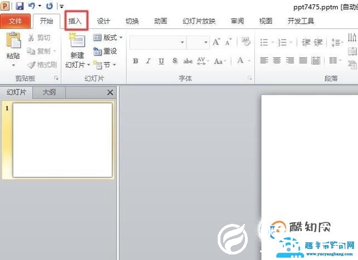Expand the 新建幻灯片 layout dropdown arrow
The image size is (358, 260).
(89, 65)
